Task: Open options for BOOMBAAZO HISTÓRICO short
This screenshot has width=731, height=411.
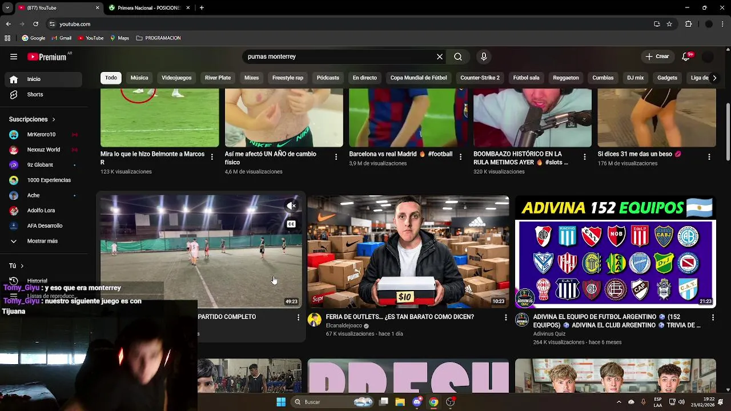Action: (585, 157)
